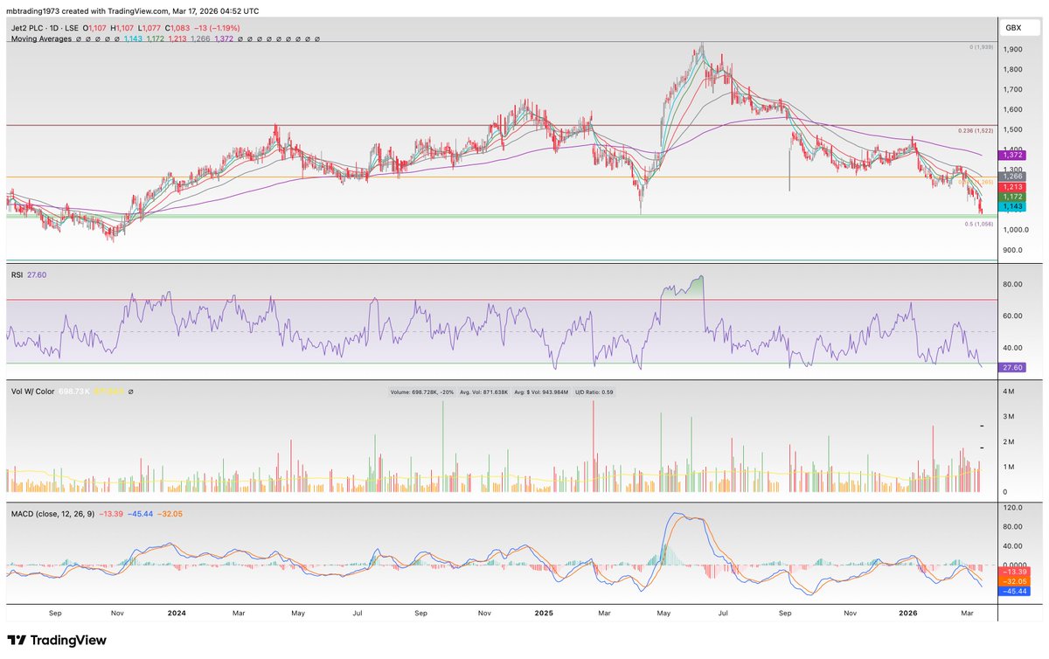Click the RSI indicator label
Image resolution: width=1049 pixels, height=659 pixels.
(x=16, y=274)
